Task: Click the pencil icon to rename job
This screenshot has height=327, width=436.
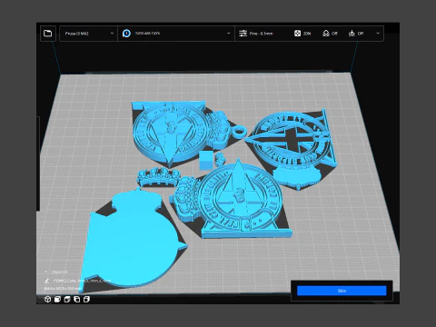Action: click(x=46, y=281)
